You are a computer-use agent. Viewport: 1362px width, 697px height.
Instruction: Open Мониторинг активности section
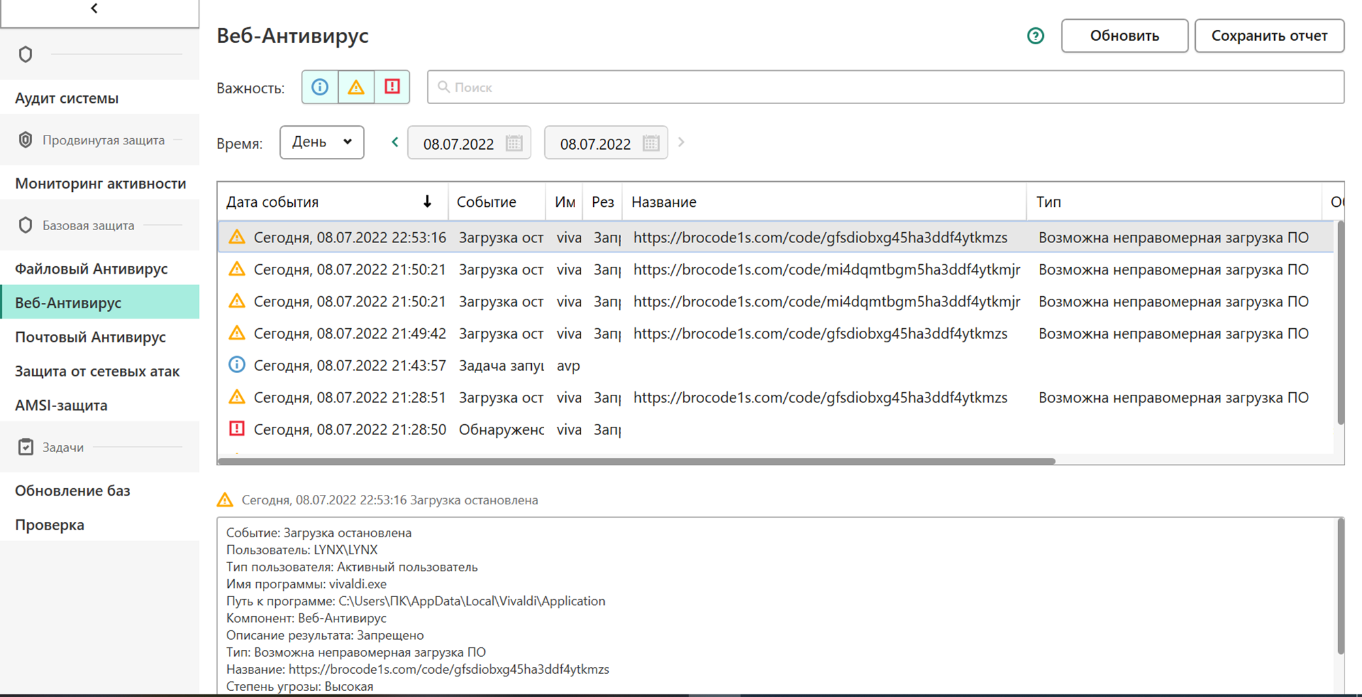point(99,183)
